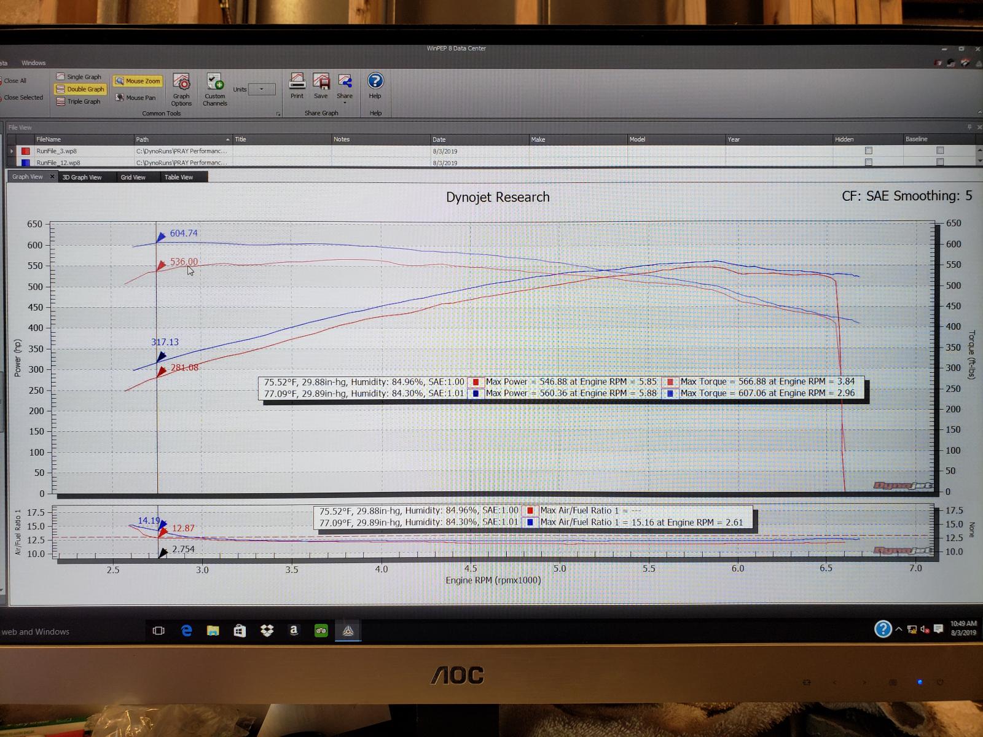Screen dimensions: 983x737
Task: Open the Help button
Action: click(375, 85)
